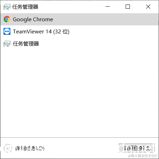Select the 任务管理器 entry in the list
This screenshot has height=159, width=159.
point(79,44)
